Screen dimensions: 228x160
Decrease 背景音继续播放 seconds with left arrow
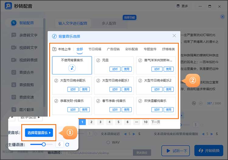coord(203,134)
